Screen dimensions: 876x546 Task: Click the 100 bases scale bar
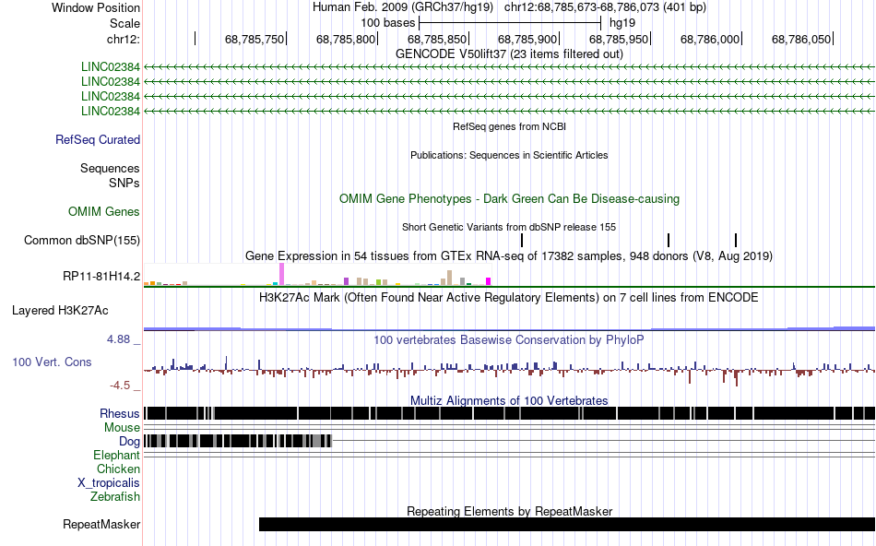pyautogui.click(x=510, y=23)
